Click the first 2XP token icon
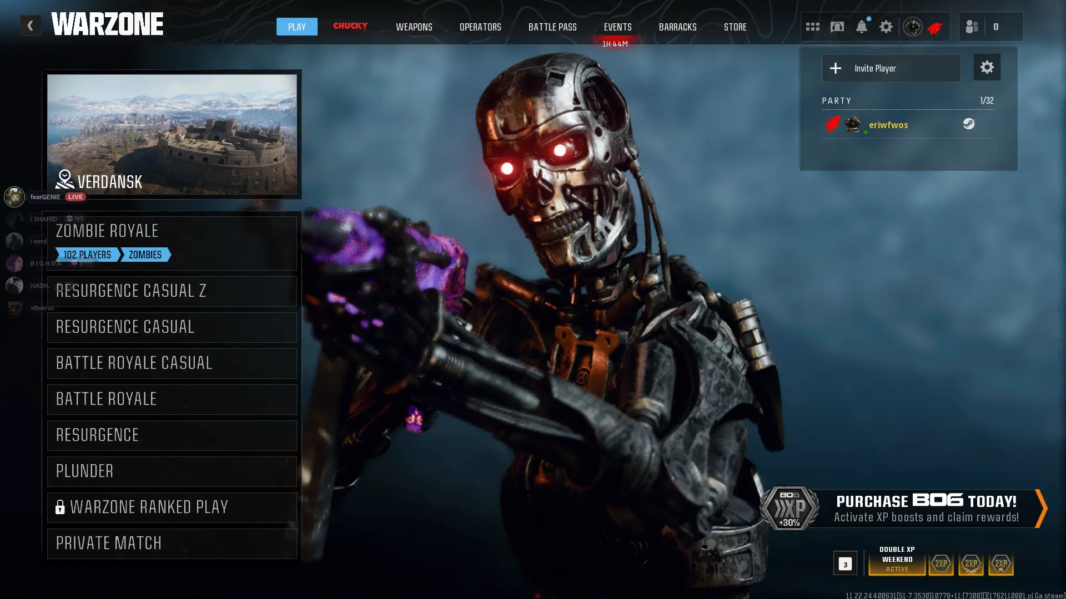 click(x=941, y=564)
